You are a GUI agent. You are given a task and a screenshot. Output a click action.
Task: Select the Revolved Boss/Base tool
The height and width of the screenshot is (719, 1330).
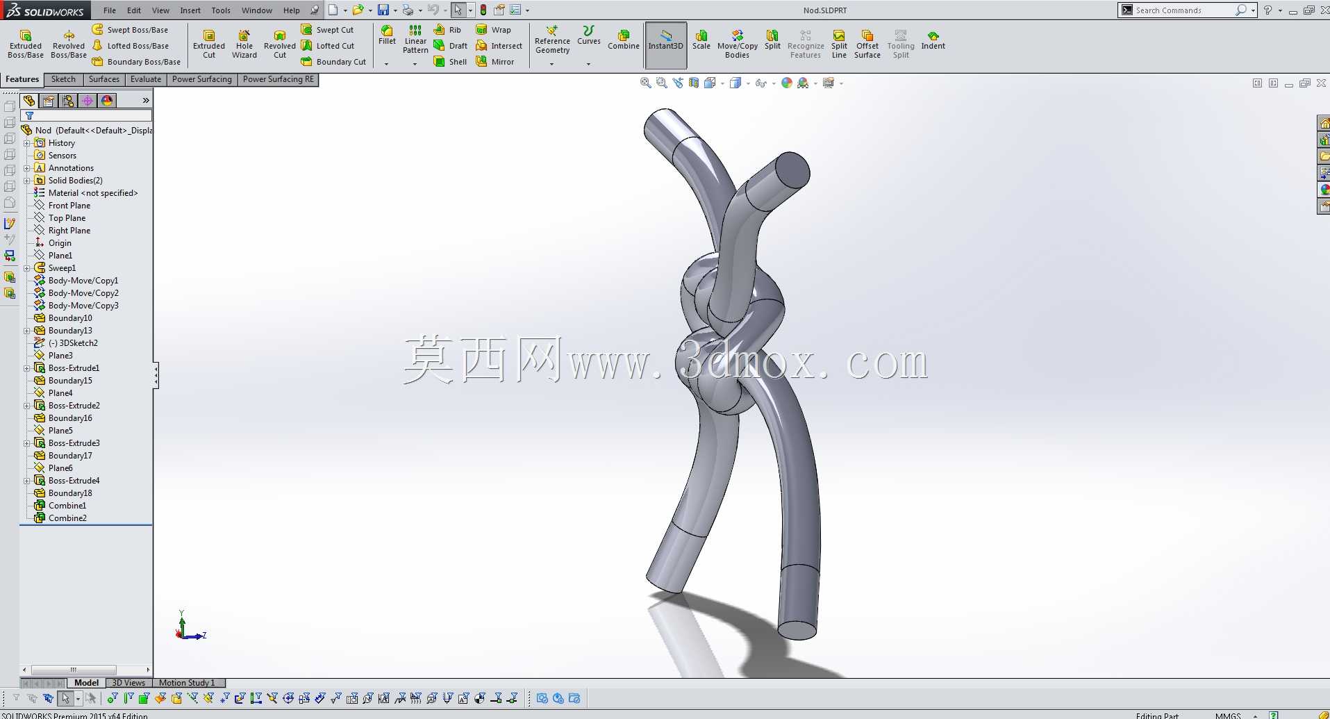[69, 44]
